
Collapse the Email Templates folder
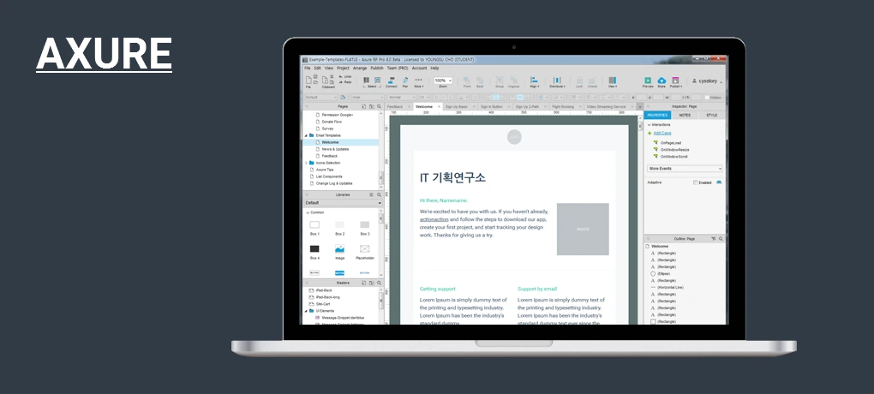point(306,135)
